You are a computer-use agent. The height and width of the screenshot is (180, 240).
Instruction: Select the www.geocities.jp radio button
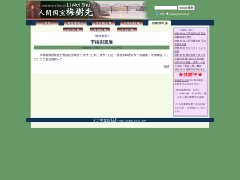coord(167,14)
